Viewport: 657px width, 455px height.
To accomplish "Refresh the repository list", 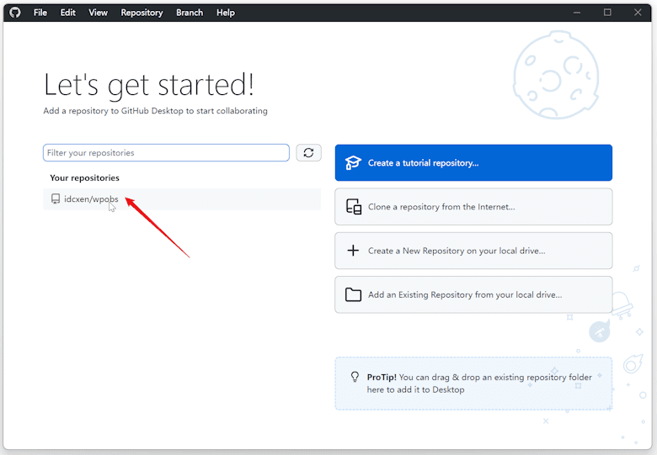I will pos(308,152).
